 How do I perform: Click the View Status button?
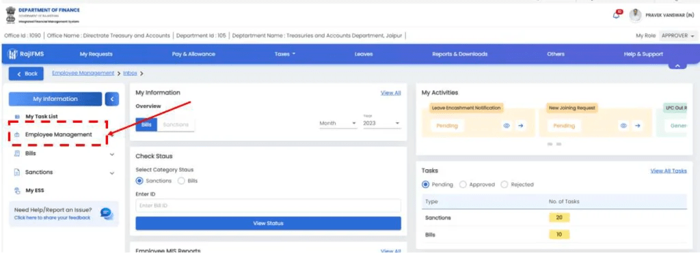coord(268,223)
